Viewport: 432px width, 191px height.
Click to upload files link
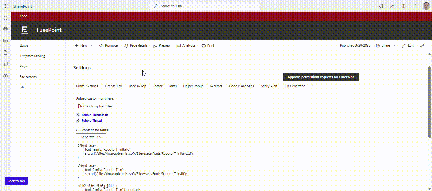pos(98,107)
